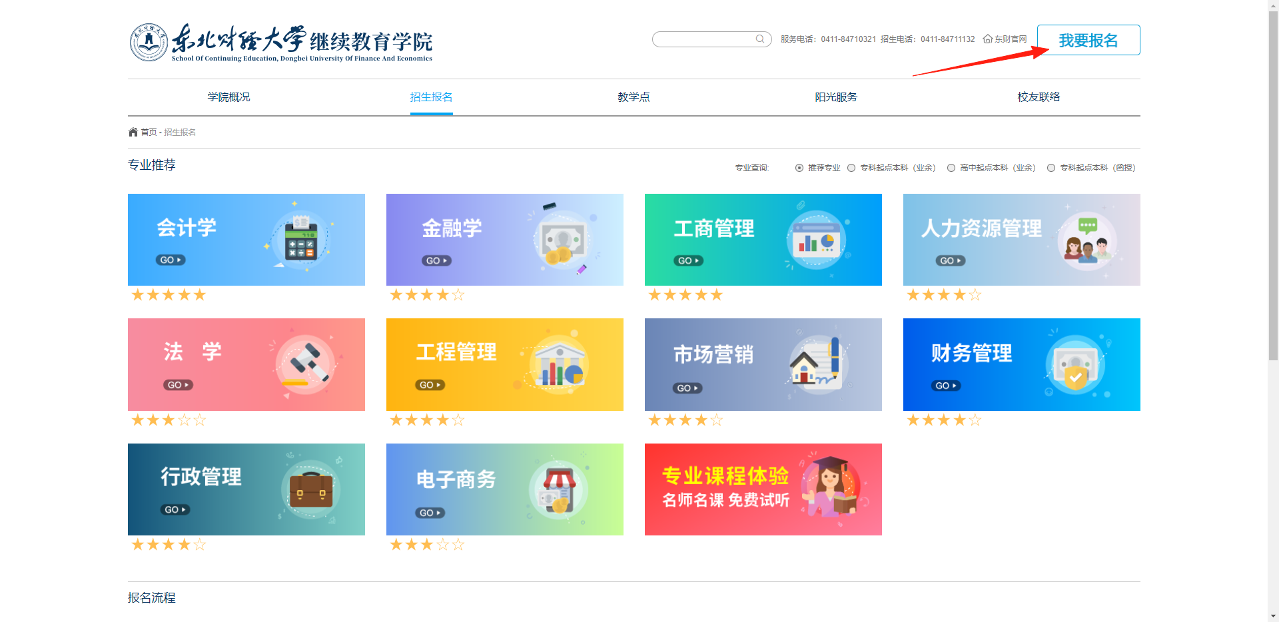Click the home icon in breadcrumb
This screenshot has width=1279, height=622.
133,132
